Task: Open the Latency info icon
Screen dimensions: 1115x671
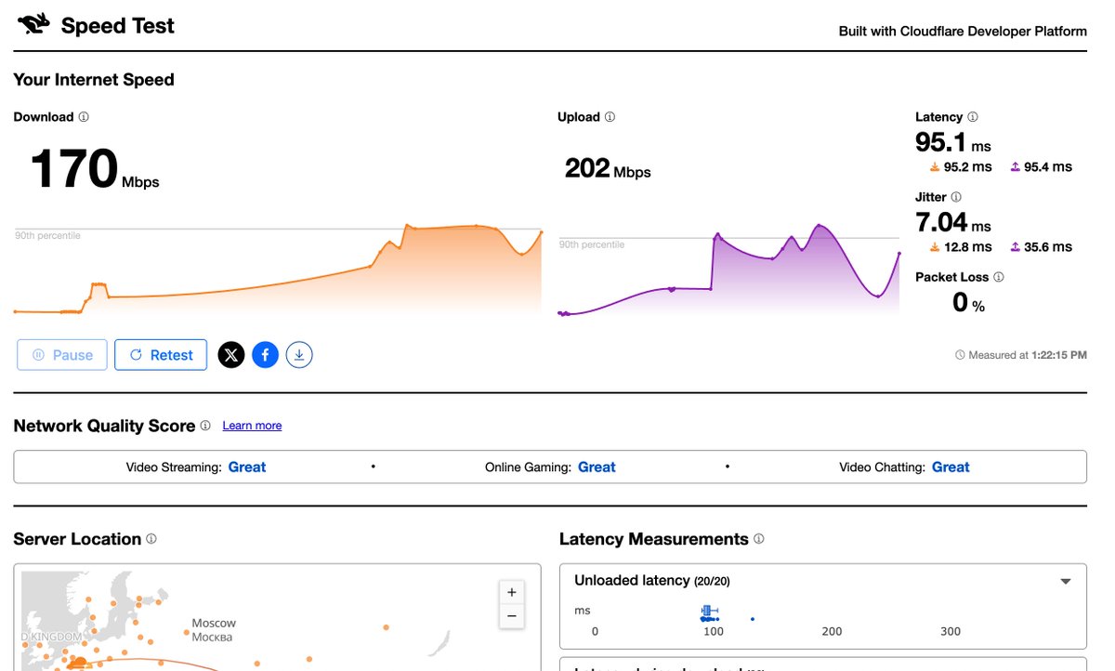Action: [x=973, y=117]
